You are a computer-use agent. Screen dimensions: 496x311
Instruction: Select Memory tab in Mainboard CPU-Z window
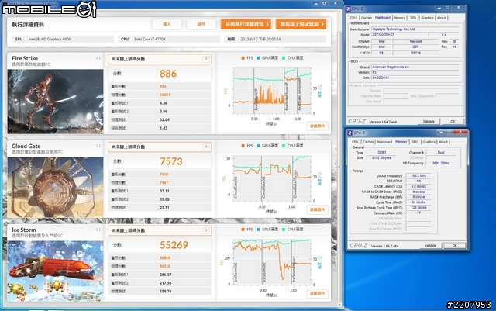coord(399,18)
